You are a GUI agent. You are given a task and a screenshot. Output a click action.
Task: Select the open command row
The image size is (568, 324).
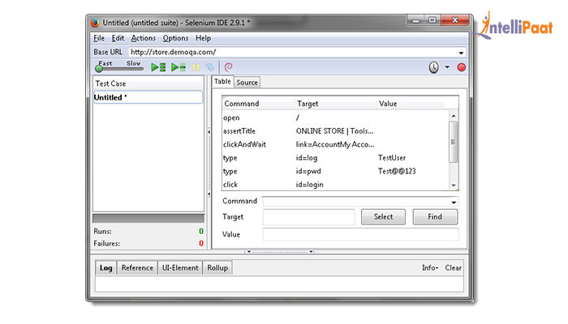[x=335, y=117]
